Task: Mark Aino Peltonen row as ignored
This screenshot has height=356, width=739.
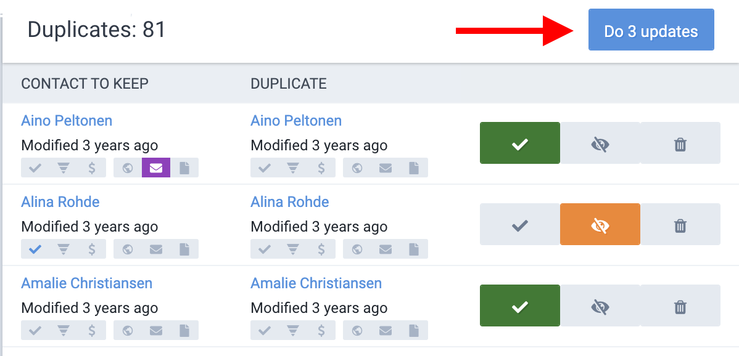Action: (600, 143)
